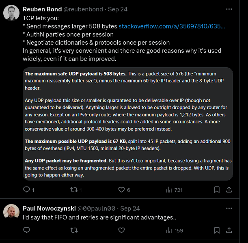The image size is (248, 243).
Task: Retweet Paul Nowoczynski's reply
Action: click(74, 230)
